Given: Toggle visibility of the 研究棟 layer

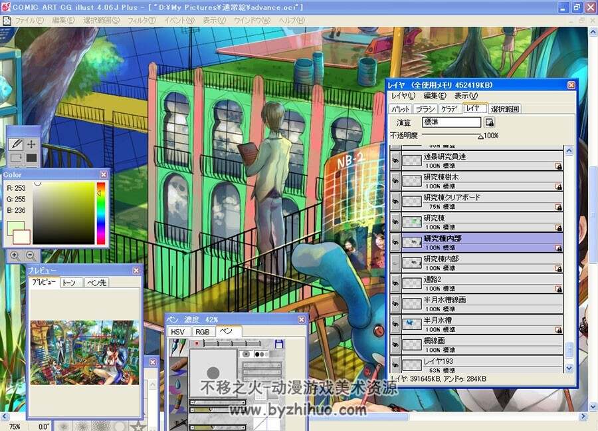Looking at the screenshot, I should (395, 221).
